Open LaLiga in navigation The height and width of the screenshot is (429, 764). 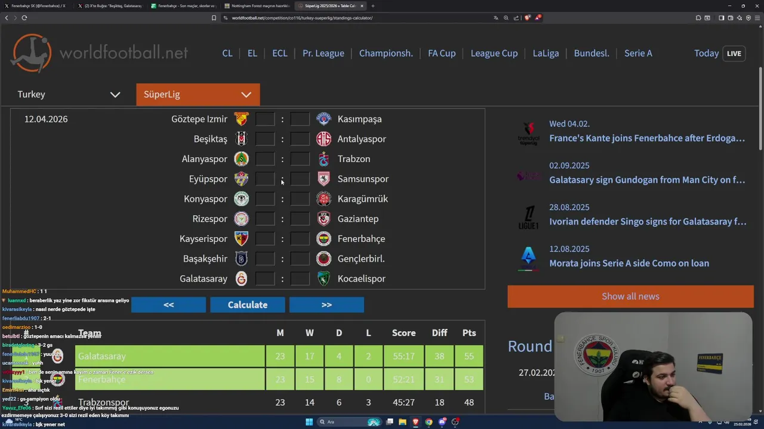tap(546, 53)
